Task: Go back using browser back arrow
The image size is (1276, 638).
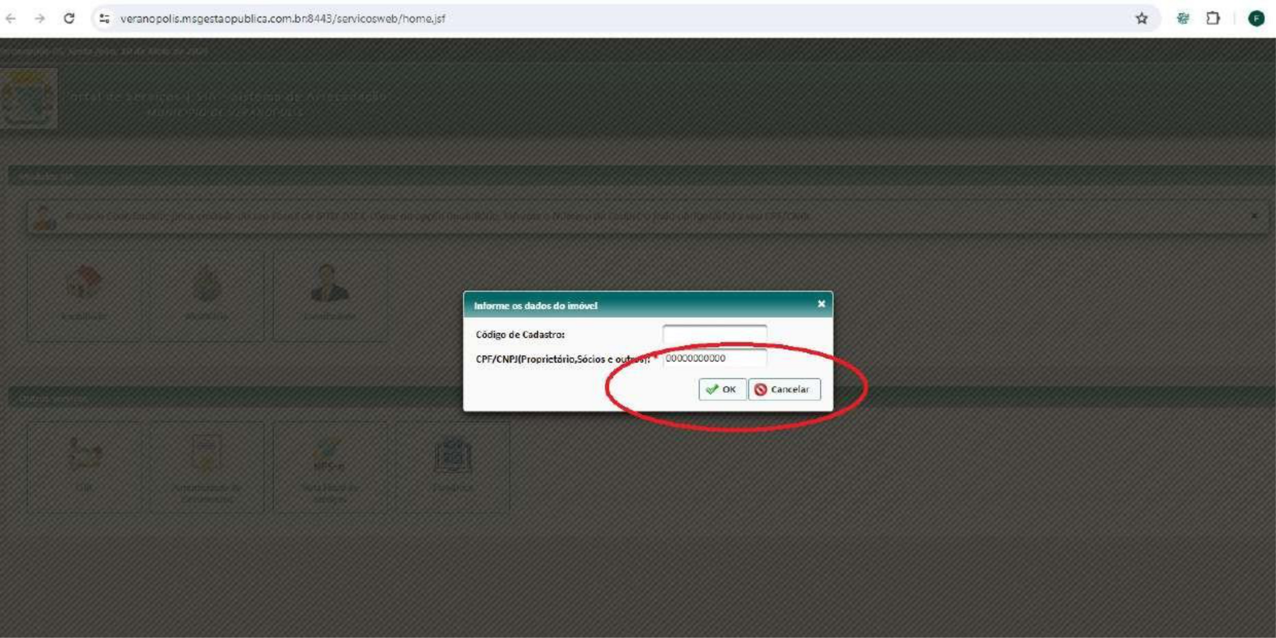Action: click(11, 19)
